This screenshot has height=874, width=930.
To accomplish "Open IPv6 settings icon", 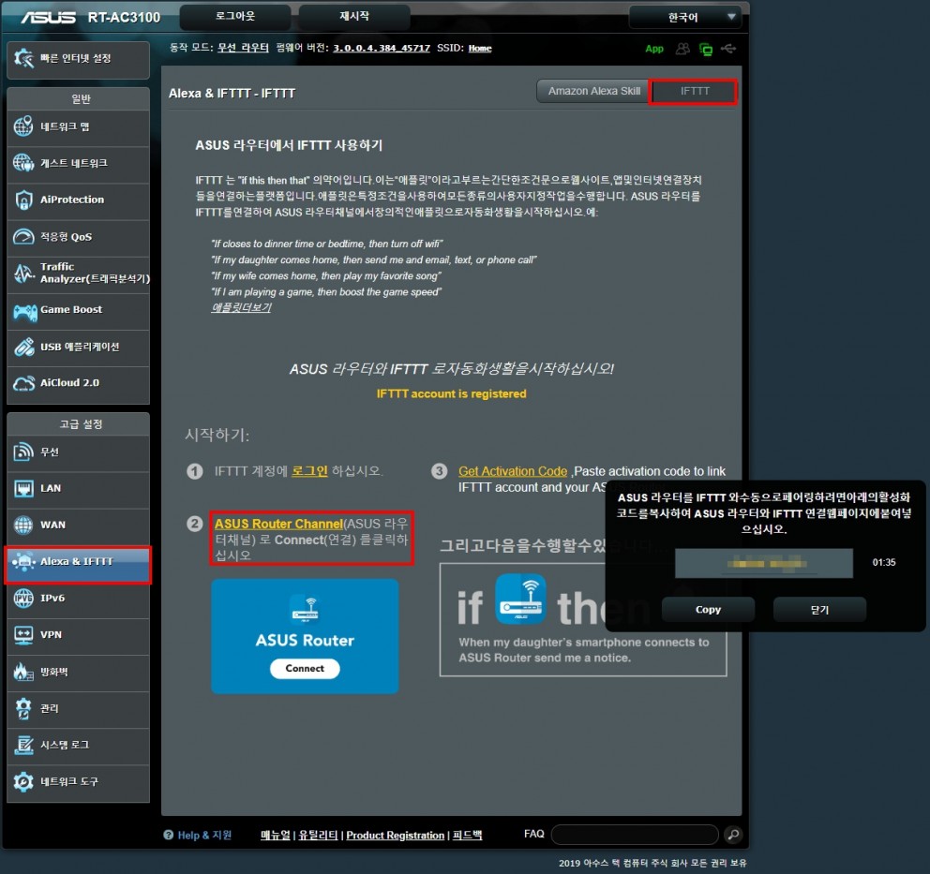I will pyautogui.click(x=23, y=598).
